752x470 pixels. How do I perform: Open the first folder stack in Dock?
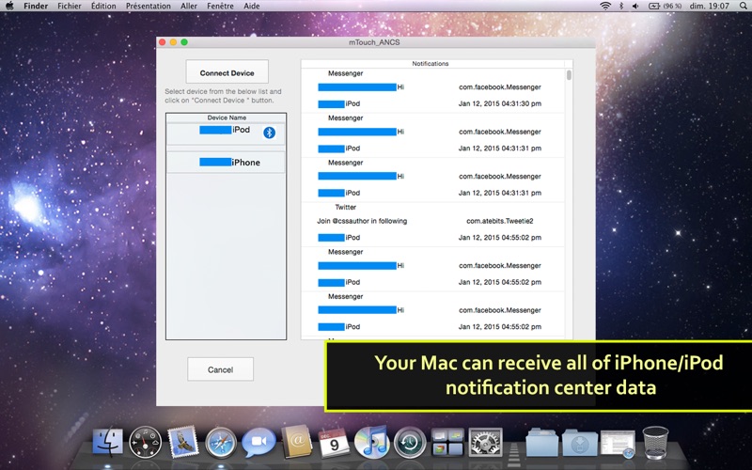[x=542, y=442]
